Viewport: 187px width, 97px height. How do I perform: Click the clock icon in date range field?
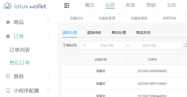tap(85, 45)
